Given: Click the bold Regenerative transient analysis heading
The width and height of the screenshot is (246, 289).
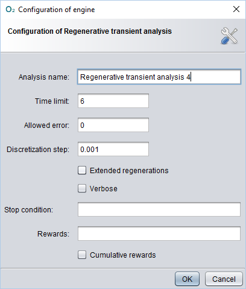Looking at the screenshot, I should click(x=90, y=31).
